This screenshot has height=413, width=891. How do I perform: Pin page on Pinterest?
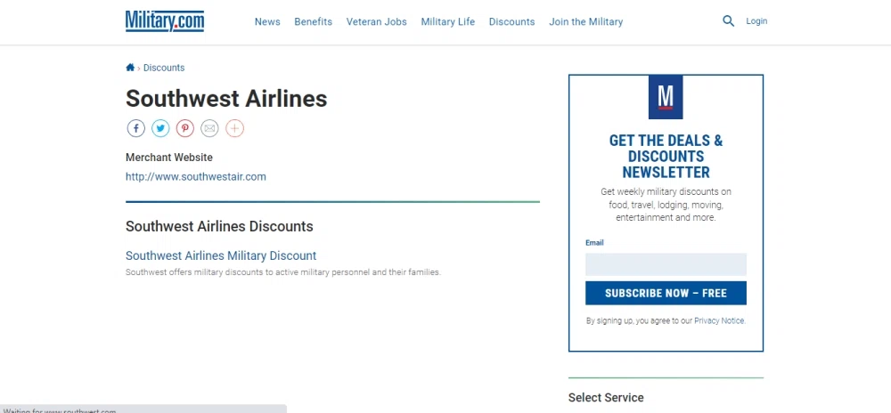point(184,128)
